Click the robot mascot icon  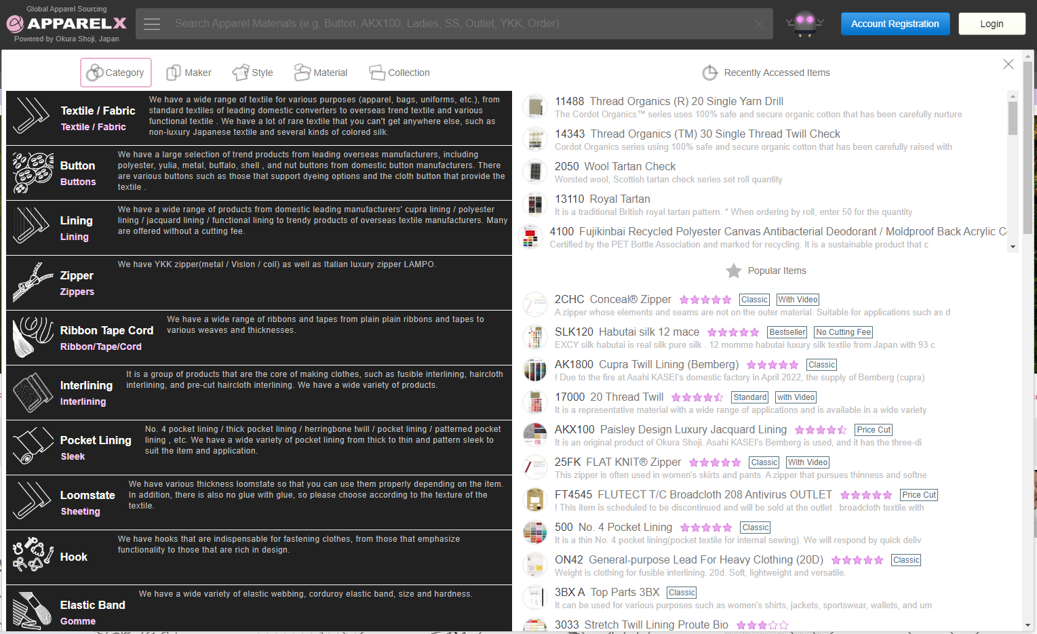[804, 24]
